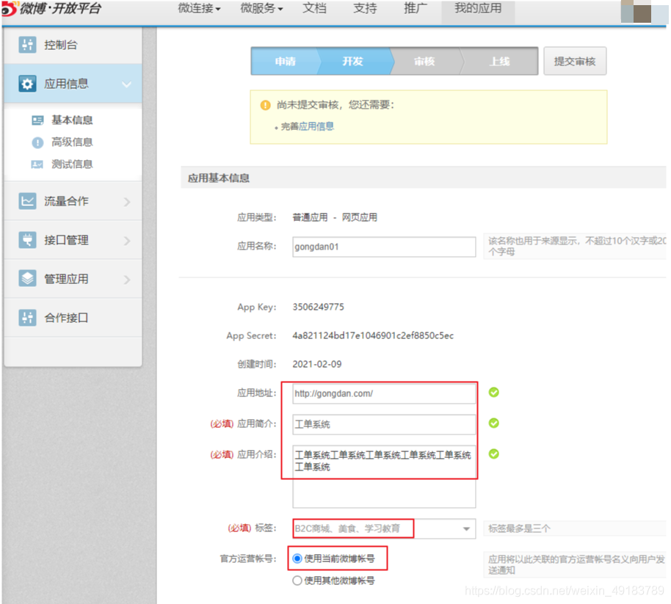Collapse the 应用信息 section chevron
The width and height of the screenshot is (671, 604).
(127, 84)
